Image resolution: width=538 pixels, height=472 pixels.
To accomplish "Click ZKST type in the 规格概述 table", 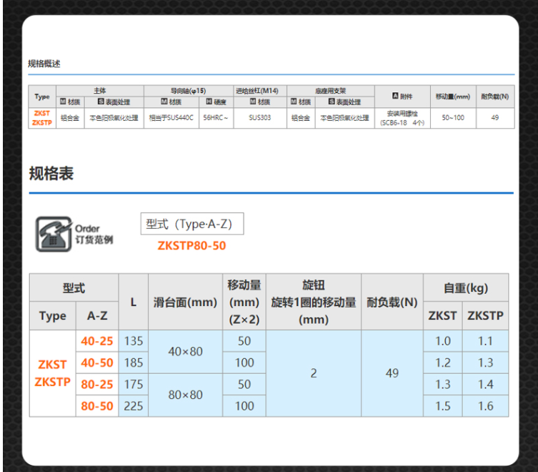I will [41, 113].
